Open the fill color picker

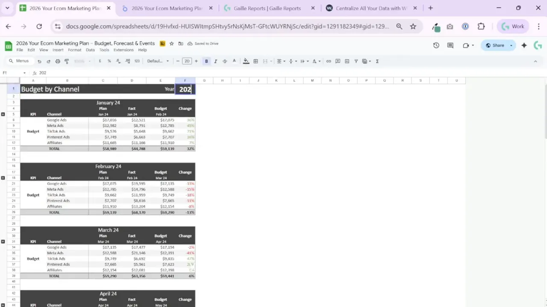pos(246,61)
